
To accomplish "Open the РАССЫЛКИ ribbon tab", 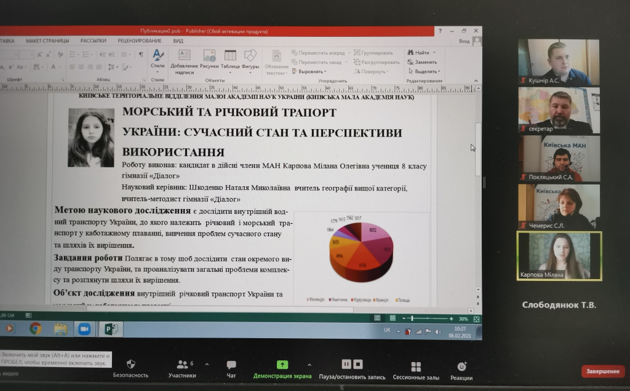I will point(94,41).
